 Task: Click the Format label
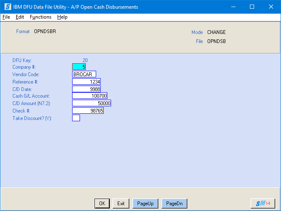[x=23, y=31]
